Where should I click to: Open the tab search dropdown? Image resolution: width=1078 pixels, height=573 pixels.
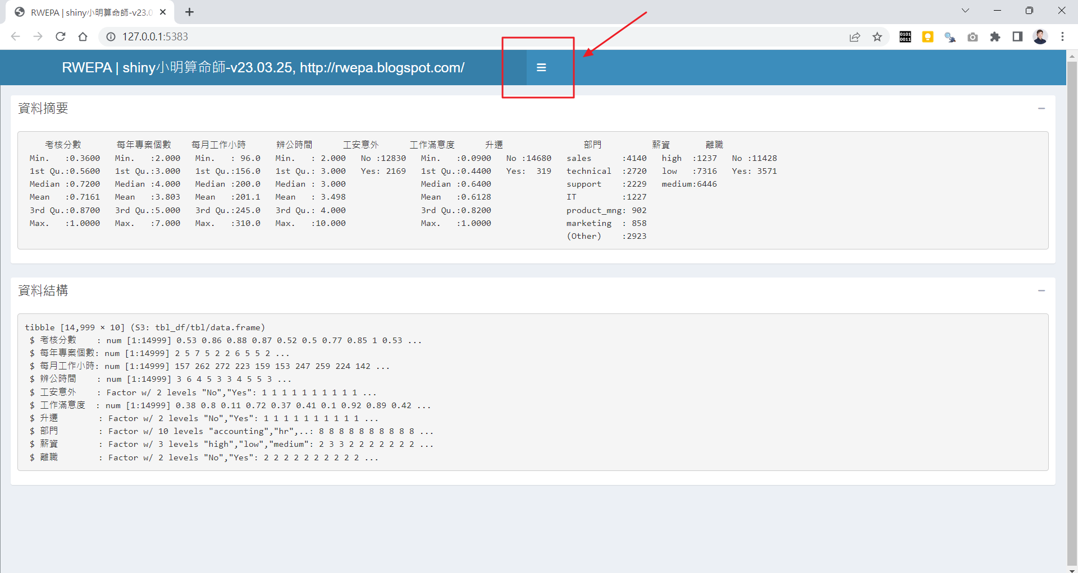point(965,11)
